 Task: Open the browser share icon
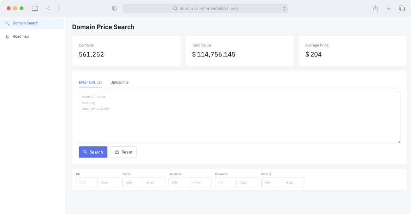pyautogui.click(x=376, y=8)
